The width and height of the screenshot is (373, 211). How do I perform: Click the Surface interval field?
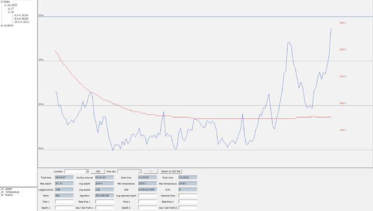[x=104, y=178]
